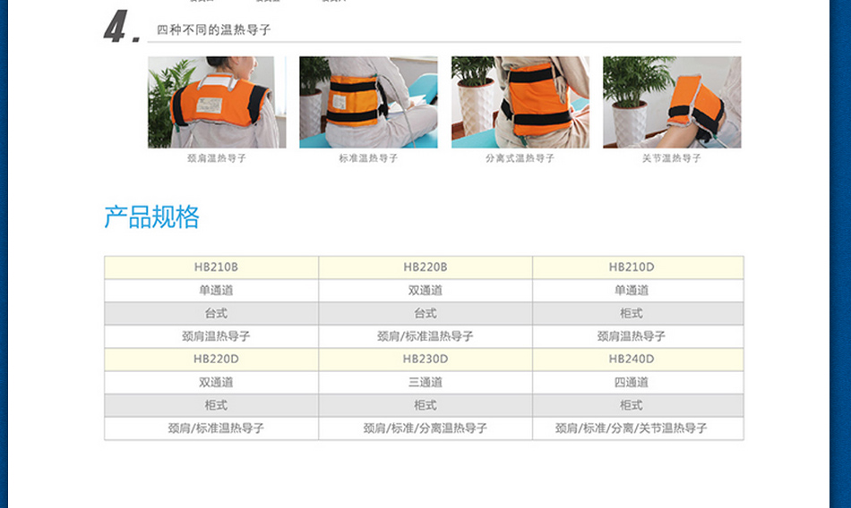
Task: Open the standard waist heating pad photo
Action: click(x=368, y=102)
